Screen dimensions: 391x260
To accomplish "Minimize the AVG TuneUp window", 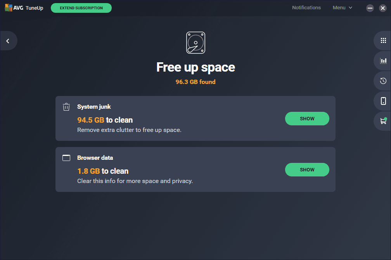I will click(370, 8).
